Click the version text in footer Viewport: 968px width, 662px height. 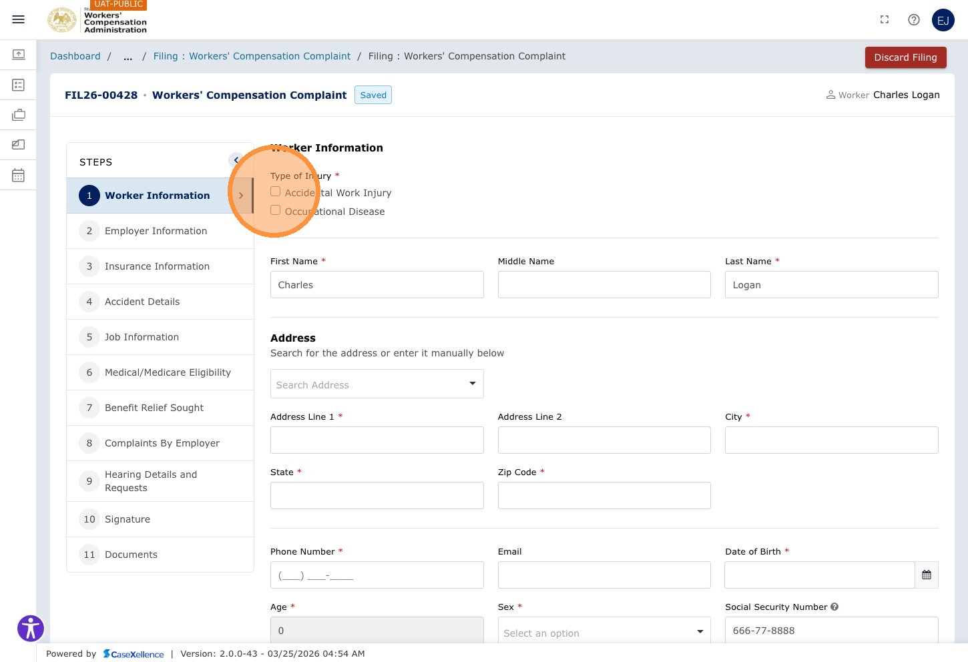[x=272, y=654]
